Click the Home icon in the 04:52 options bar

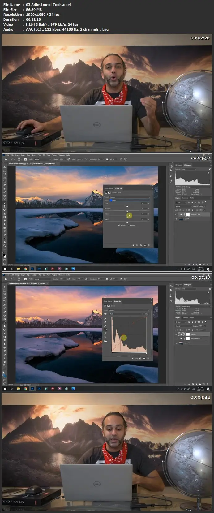coord(6,159)
